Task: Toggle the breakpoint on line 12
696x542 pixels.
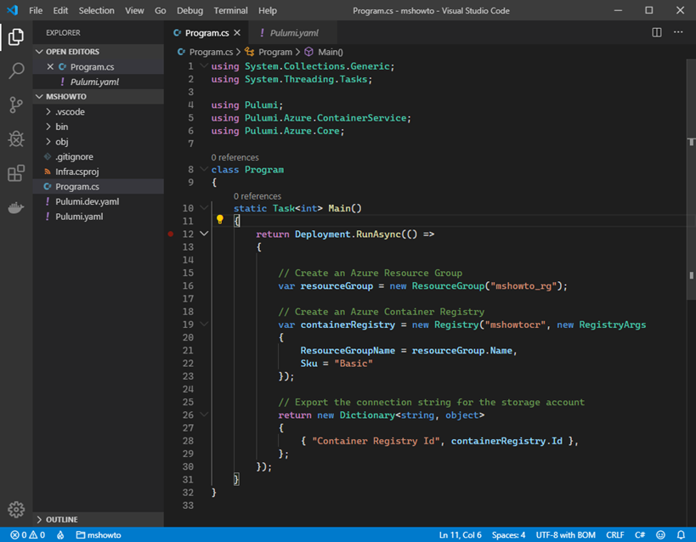Action: [171, 234]
